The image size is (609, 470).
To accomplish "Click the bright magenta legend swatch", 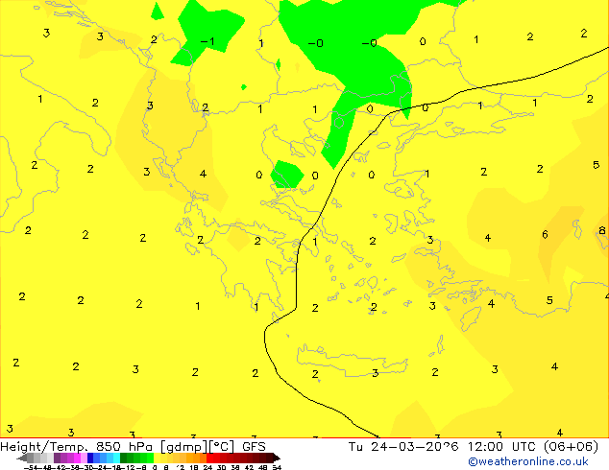I will click(77, 458).
